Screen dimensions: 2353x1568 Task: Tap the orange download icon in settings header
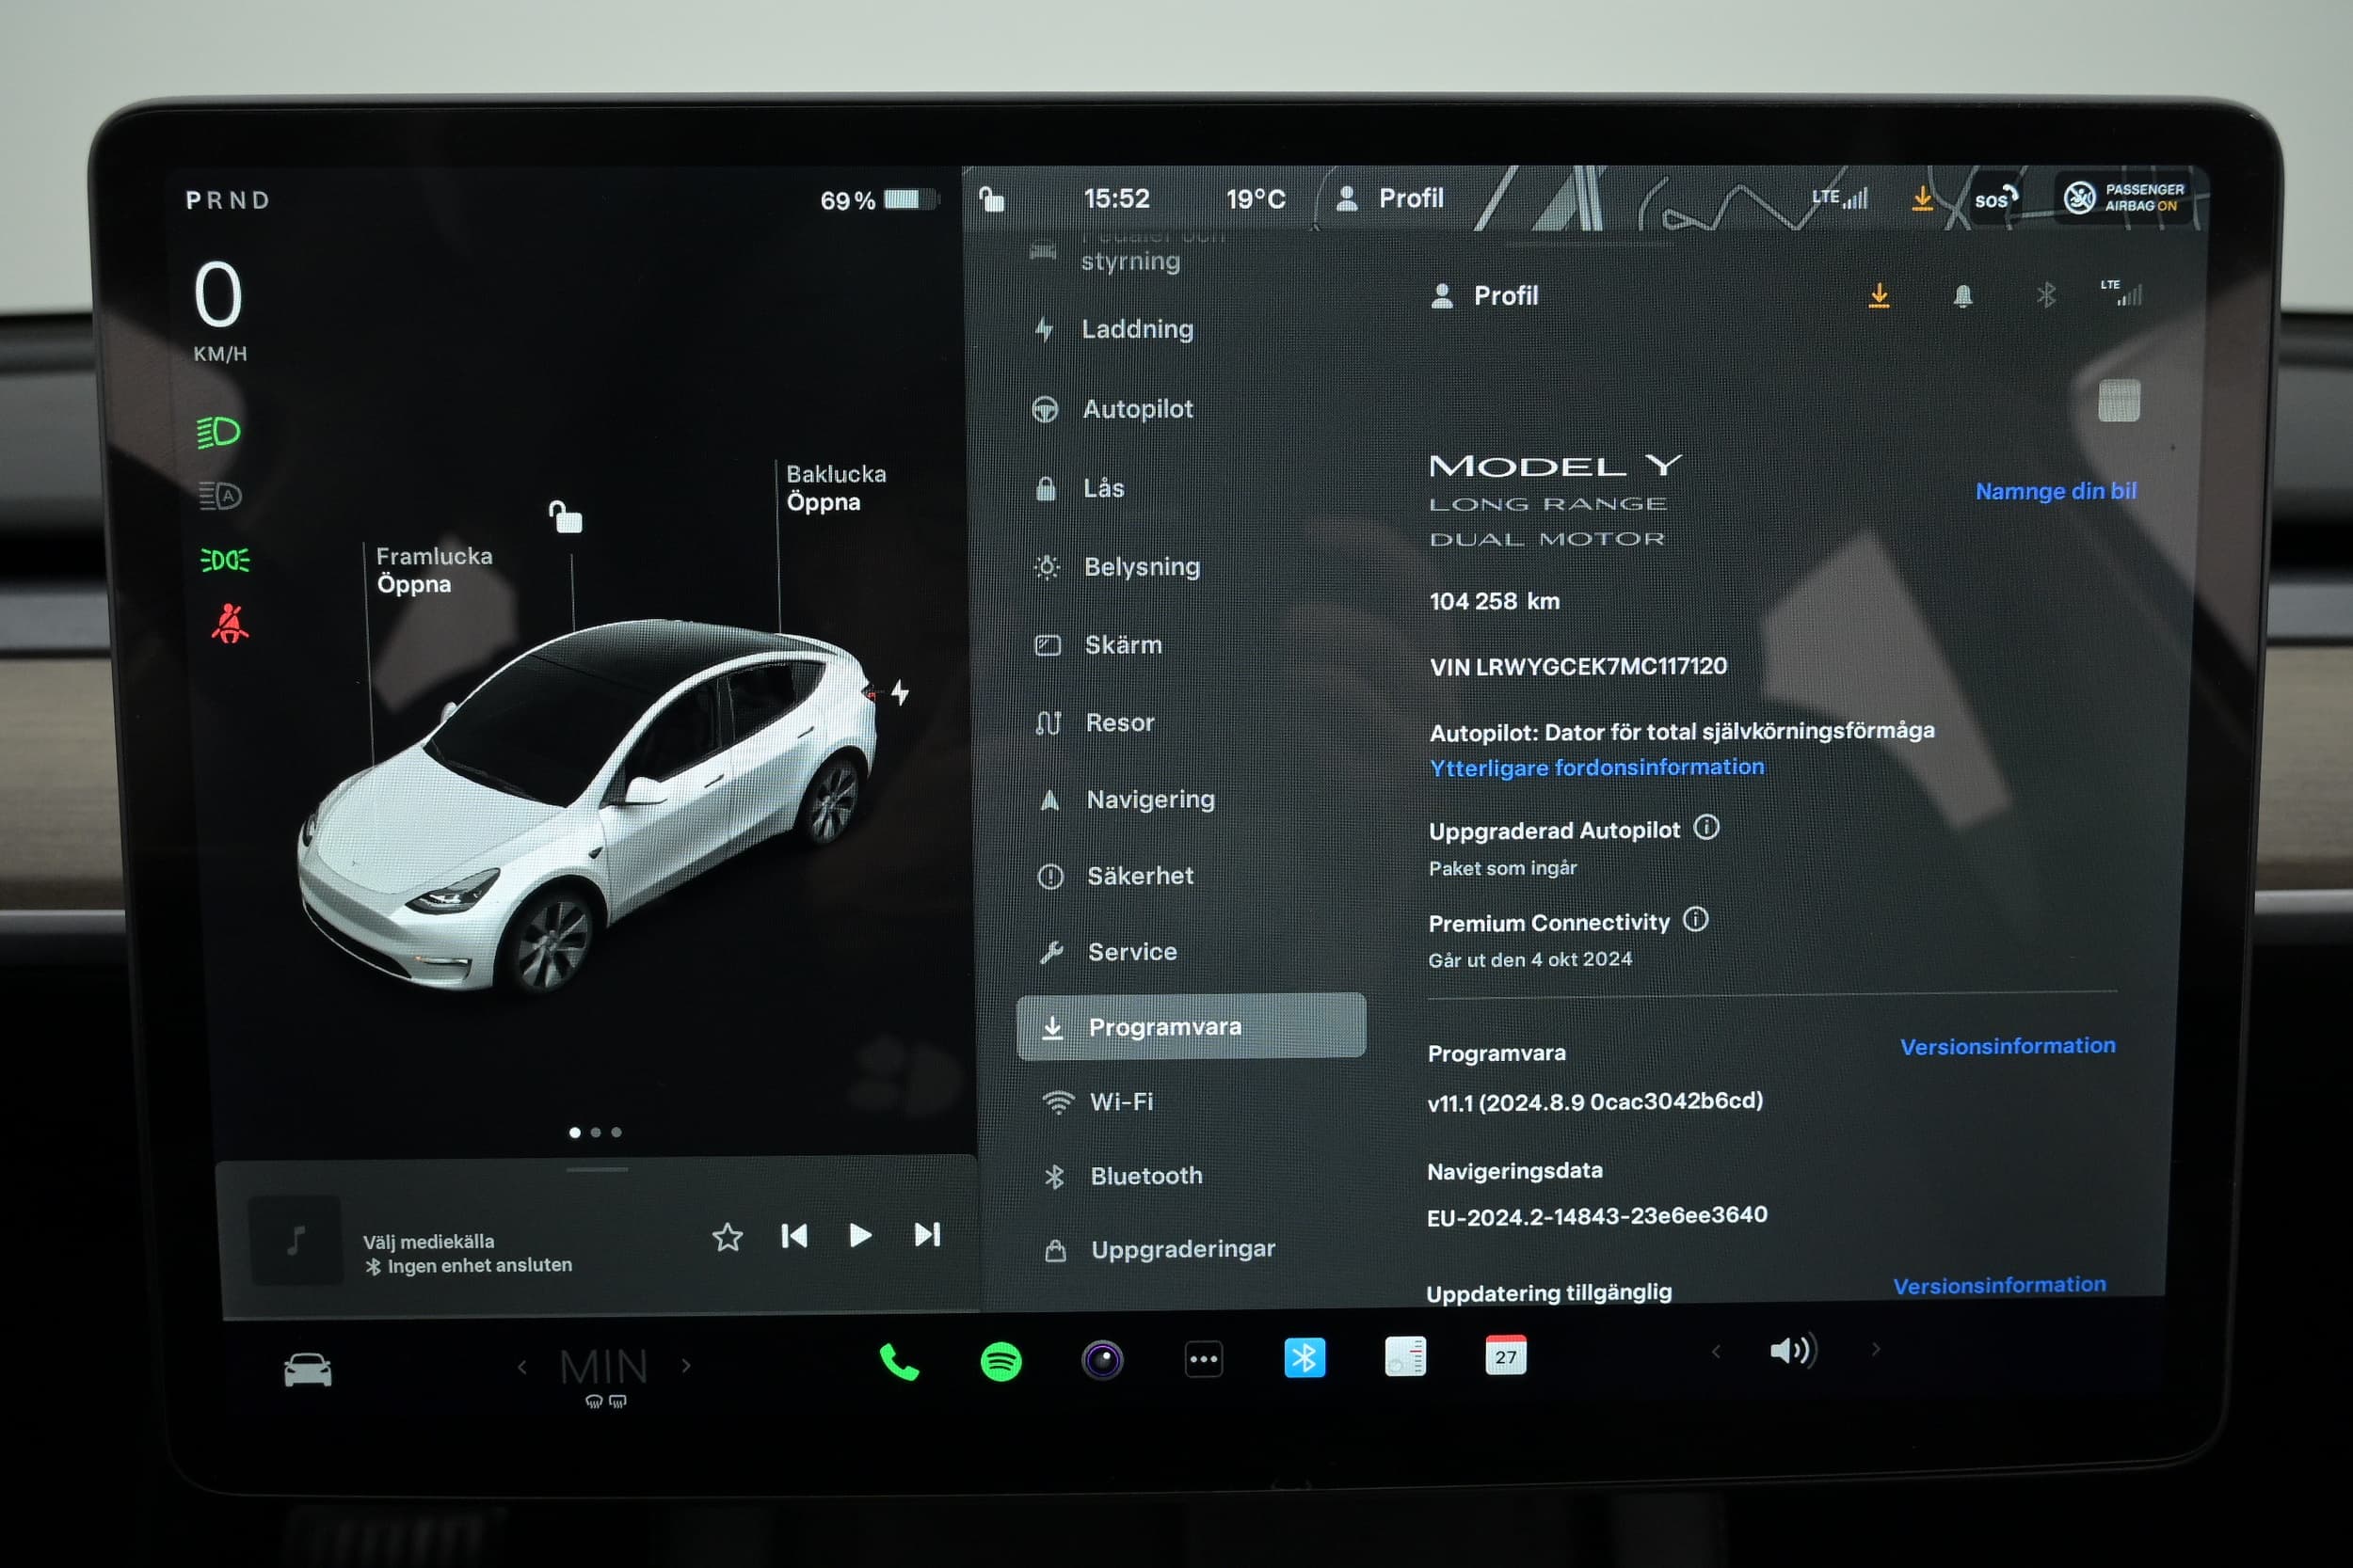click(x=1879, y=296)
